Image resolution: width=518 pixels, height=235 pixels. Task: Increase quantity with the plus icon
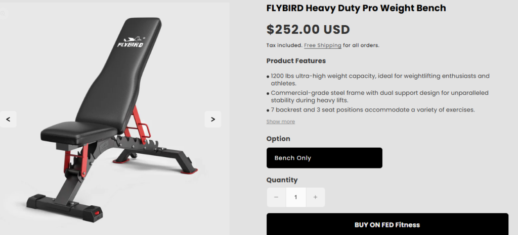pyautogui.click(x=315, y=197)
